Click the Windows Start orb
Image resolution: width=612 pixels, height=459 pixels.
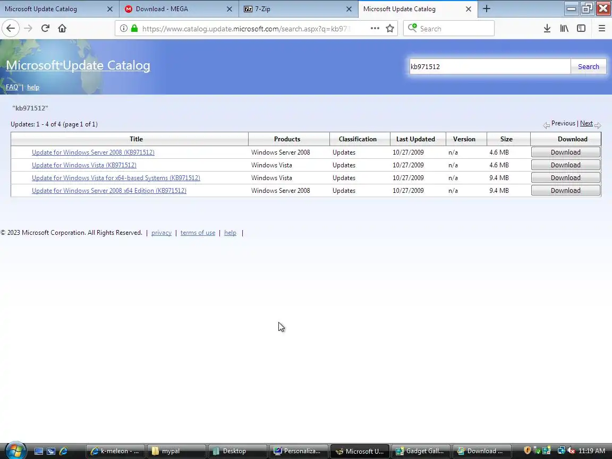click(15, 451)
